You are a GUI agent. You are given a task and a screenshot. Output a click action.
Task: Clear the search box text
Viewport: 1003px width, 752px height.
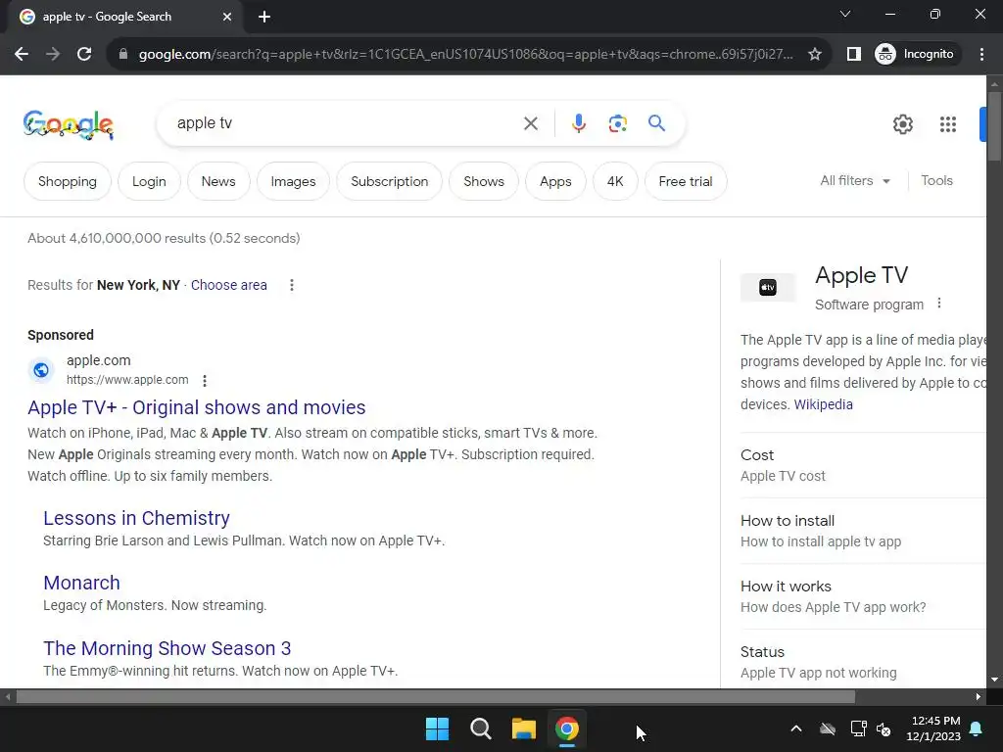pos(530,123)
